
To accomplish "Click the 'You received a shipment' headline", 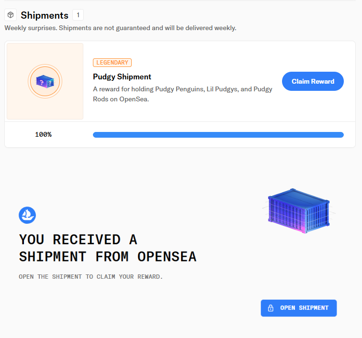I will (108, 248).
